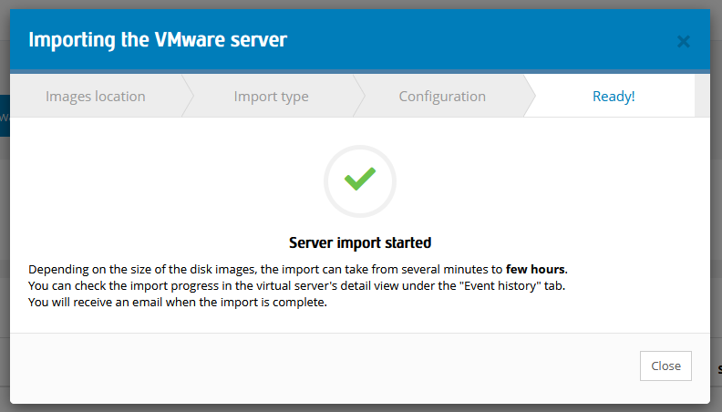Click the chevron after Configuration step
Viewport: 722px width, 412px height.
coord(530,97)
